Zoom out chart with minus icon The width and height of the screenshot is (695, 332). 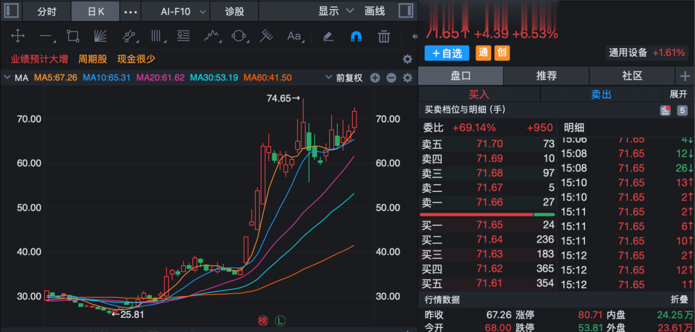(391, 78)
